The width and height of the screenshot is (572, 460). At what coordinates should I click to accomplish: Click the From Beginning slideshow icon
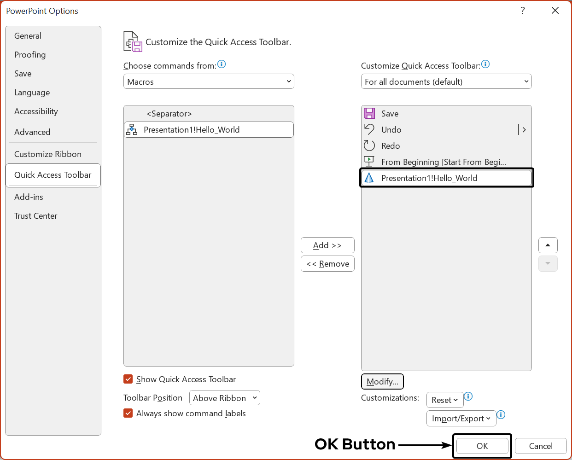click(369, 162)
